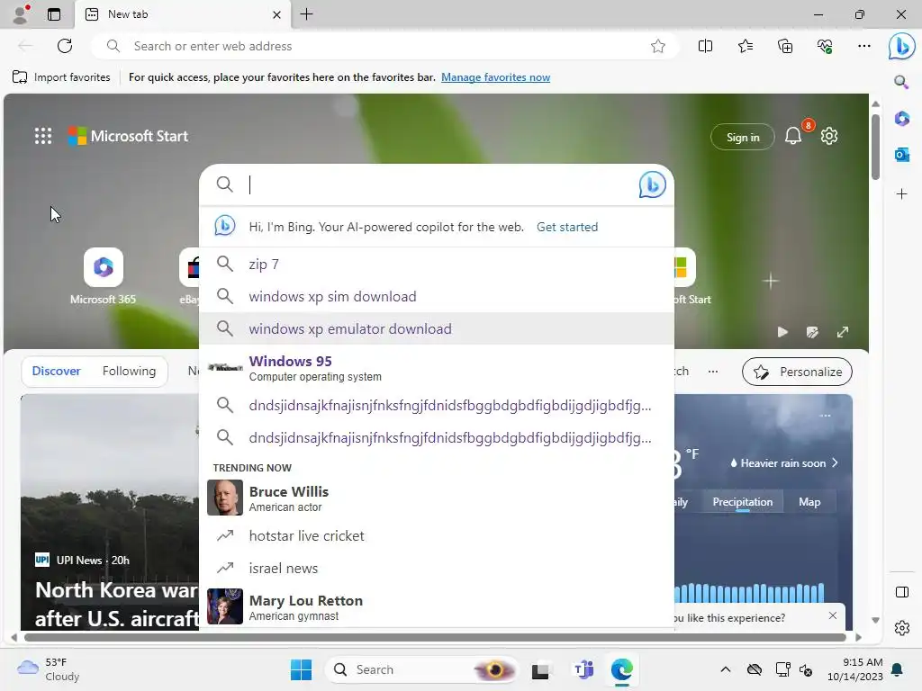Click taskbar Search box
922x691 pixels.
[421, 669]
